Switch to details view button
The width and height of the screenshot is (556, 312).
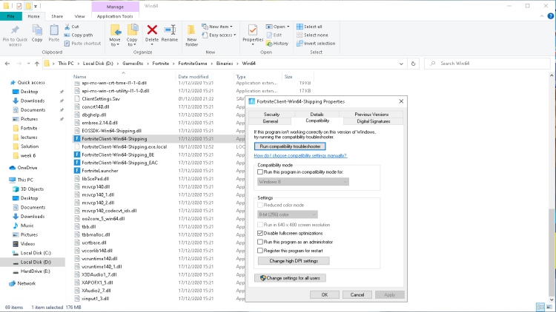click(540, 307)
